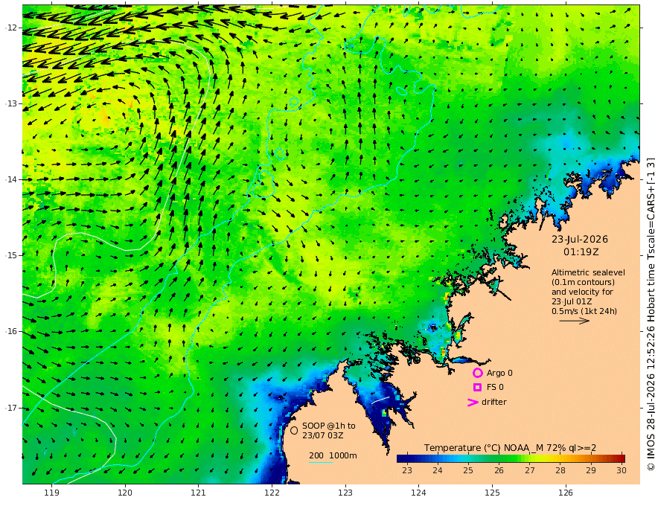Click the cyan depth contour legend line
The image size is (655, 506).
point(321,463)
